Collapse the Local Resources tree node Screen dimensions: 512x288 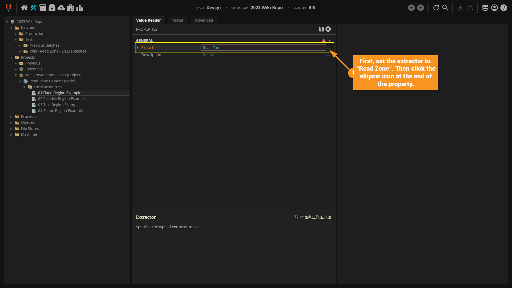tap(24, 87)
